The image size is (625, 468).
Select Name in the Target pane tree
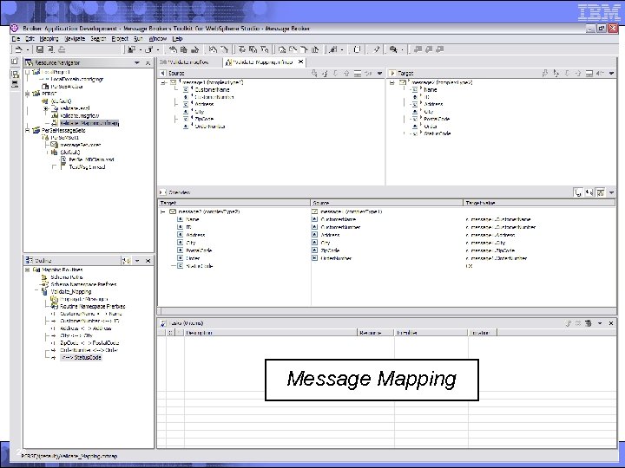(x=431, y=90)
